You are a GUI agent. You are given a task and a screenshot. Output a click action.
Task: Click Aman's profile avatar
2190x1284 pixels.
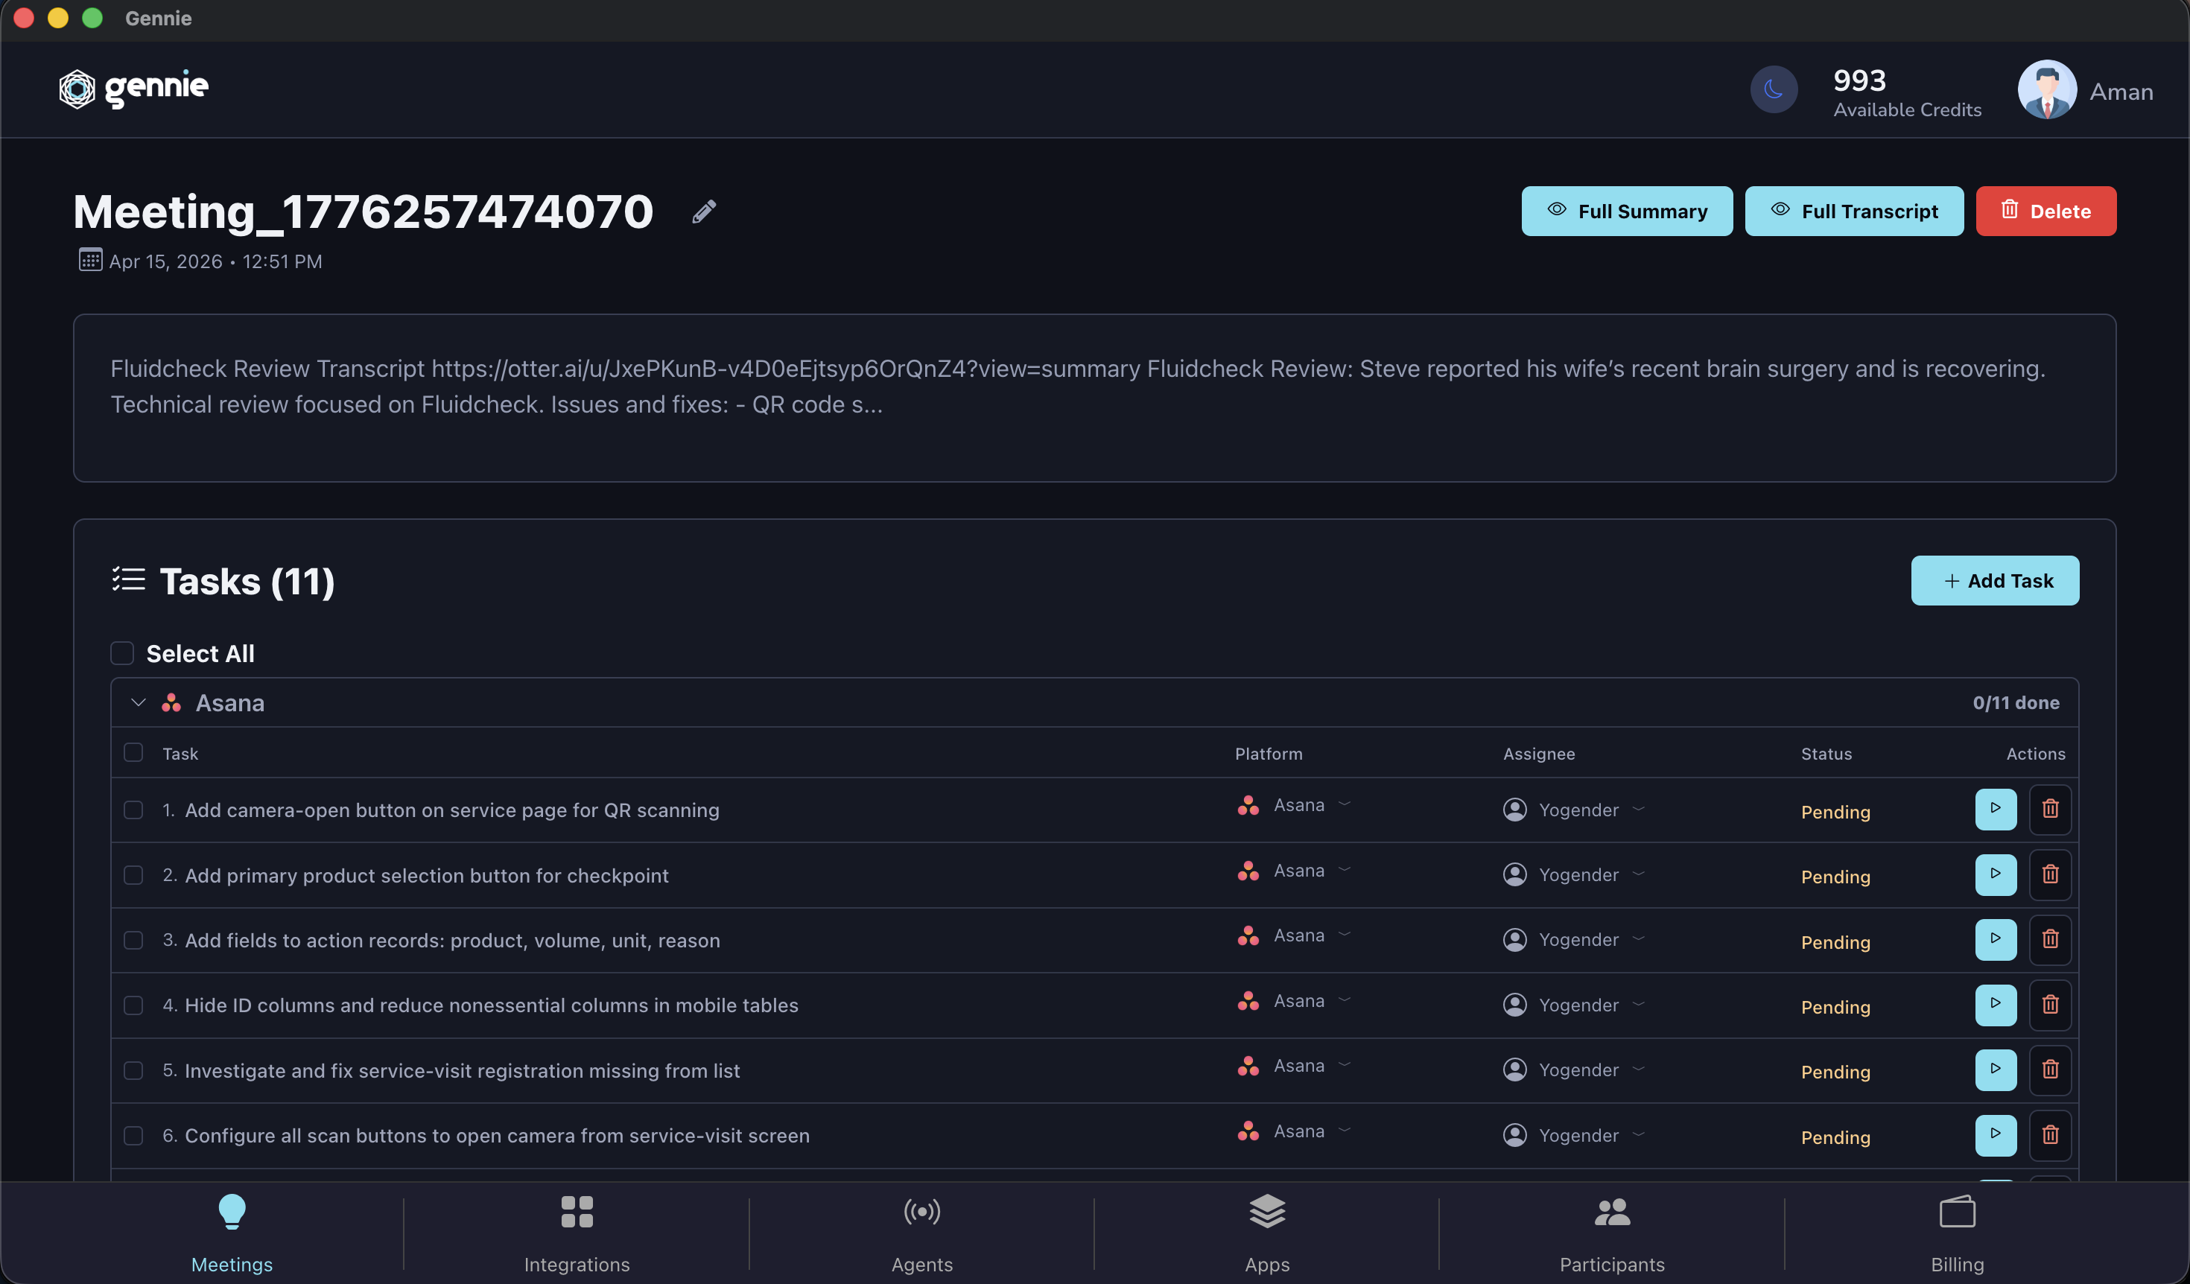(2047, 89)
